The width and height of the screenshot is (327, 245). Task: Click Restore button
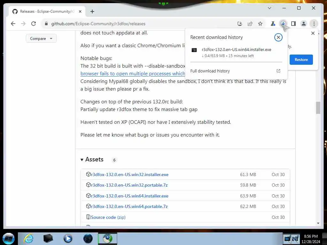coord(301,60)
